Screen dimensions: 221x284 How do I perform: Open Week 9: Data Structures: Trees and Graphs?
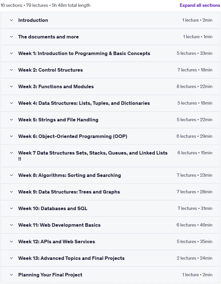69,192
